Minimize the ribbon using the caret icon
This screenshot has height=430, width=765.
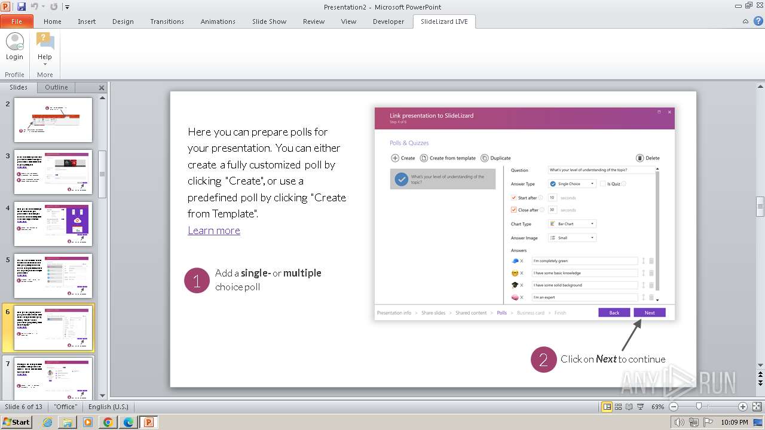point(745,21)
